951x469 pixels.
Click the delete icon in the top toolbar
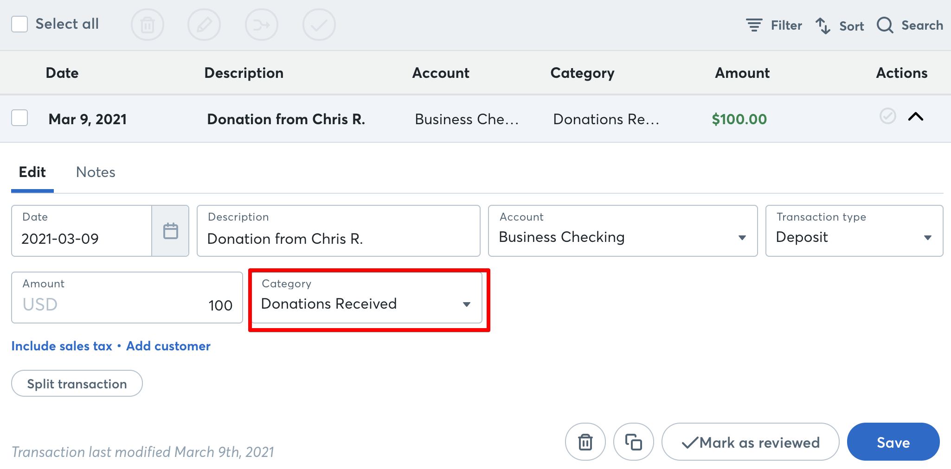tap(148, 24)
